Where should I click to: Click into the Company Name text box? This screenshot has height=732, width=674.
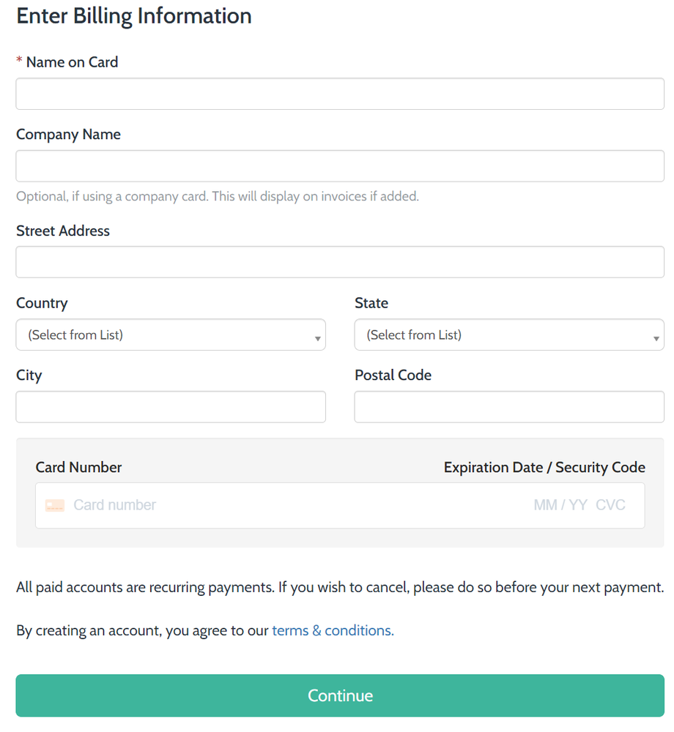tap(340, 166)
